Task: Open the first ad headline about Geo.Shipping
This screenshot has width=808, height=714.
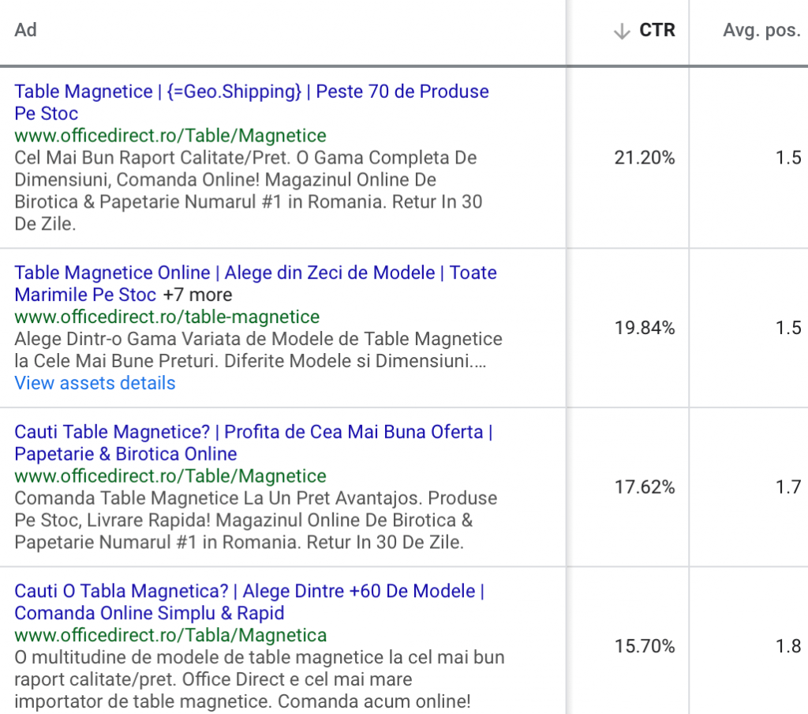Action: pos(251,92)
